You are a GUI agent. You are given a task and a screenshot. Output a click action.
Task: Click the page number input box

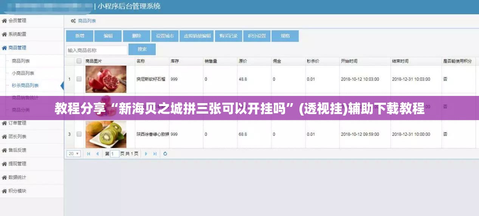115,154
